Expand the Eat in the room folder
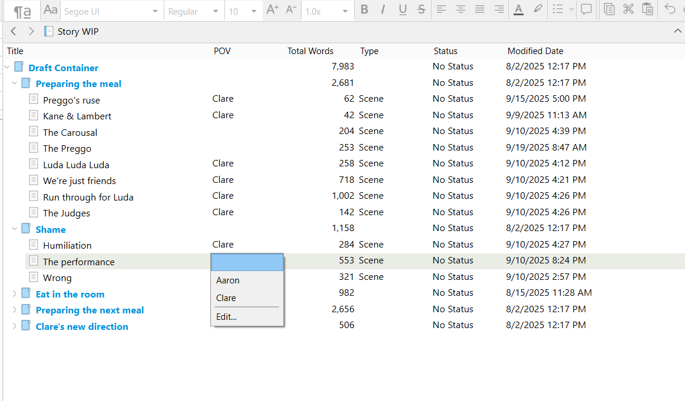Screen dimensions: 685x401 pos(15,294)
